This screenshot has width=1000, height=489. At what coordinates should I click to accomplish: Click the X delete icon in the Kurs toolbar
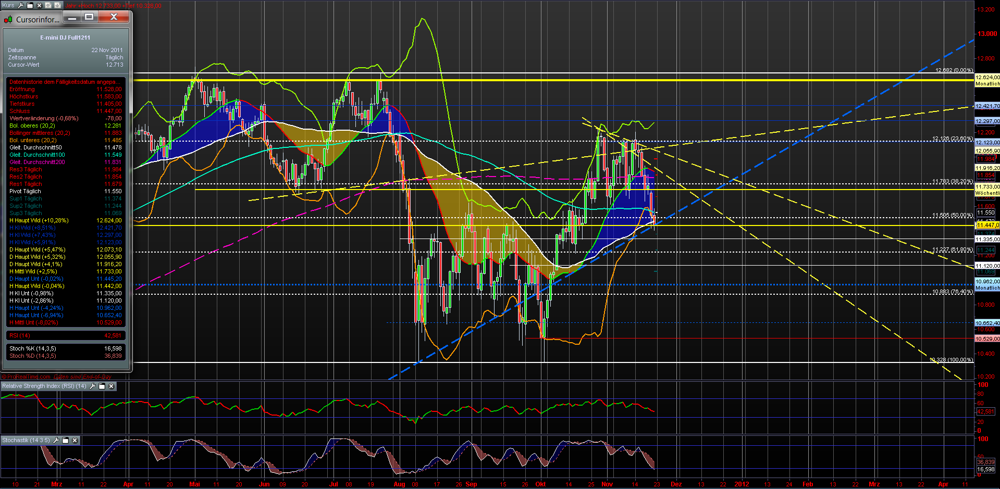click(x=39, y=5)
